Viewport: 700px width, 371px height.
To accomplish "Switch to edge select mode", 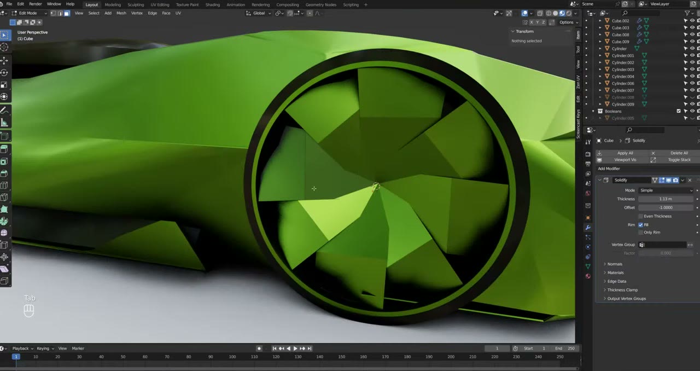I will (x=60, y=13).
